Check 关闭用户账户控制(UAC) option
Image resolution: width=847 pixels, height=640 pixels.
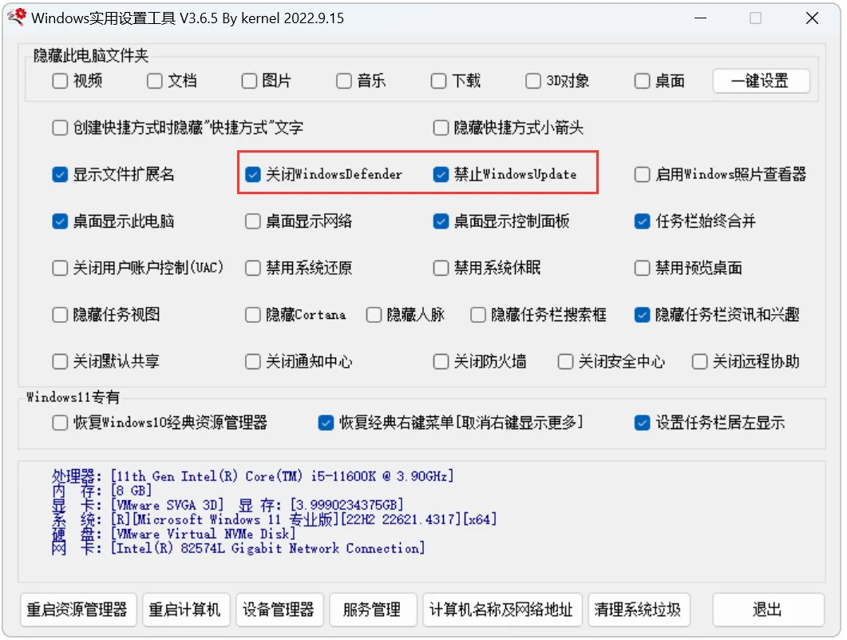[60, 268]
